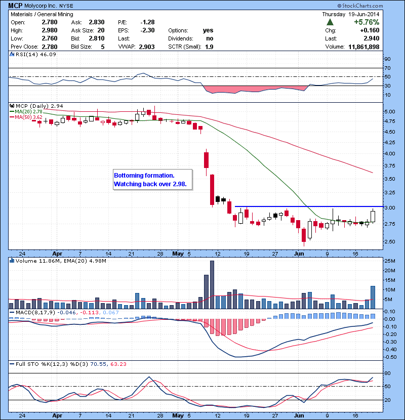Screen dimensions: 405x420
Task: Click the MA(50) 3.62 legend text
Action: click(29, 117)
